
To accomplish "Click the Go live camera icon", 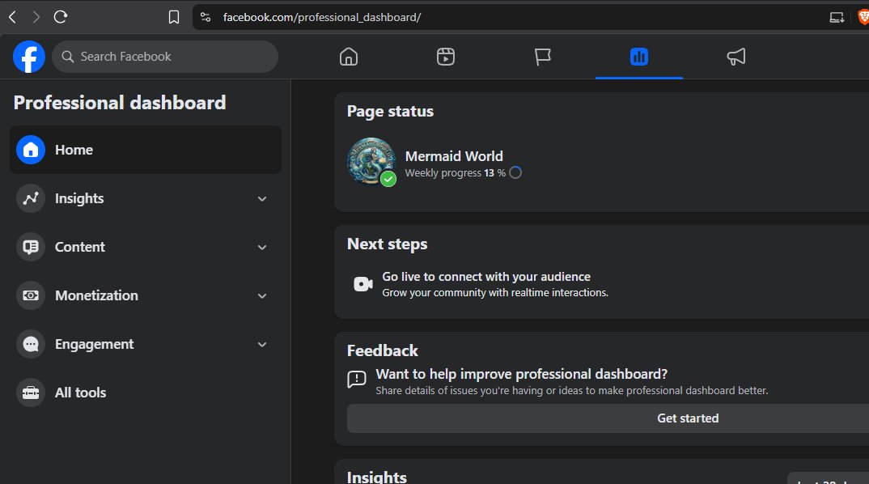I will pyautogui.click(x=363, y=284).
